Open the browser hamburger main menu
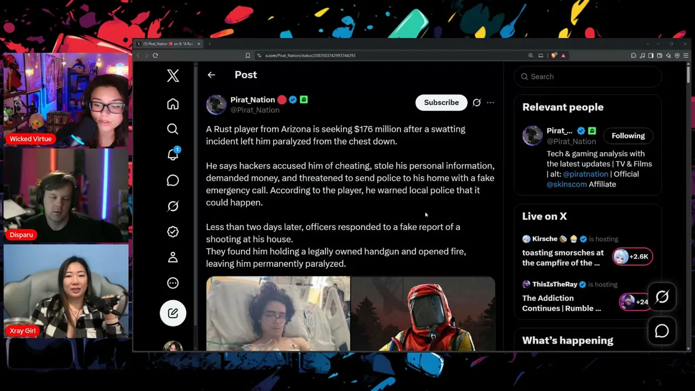Viewport: 695px width, 391px height. coord(686,55)
